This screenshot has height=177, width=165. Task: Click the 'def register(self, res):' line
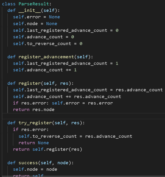tap(41, 83)
